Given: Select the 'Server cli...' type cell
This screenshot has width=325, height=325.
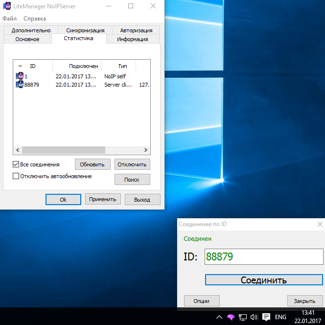Looking at the screenshot, I should [x=118, y=85].
